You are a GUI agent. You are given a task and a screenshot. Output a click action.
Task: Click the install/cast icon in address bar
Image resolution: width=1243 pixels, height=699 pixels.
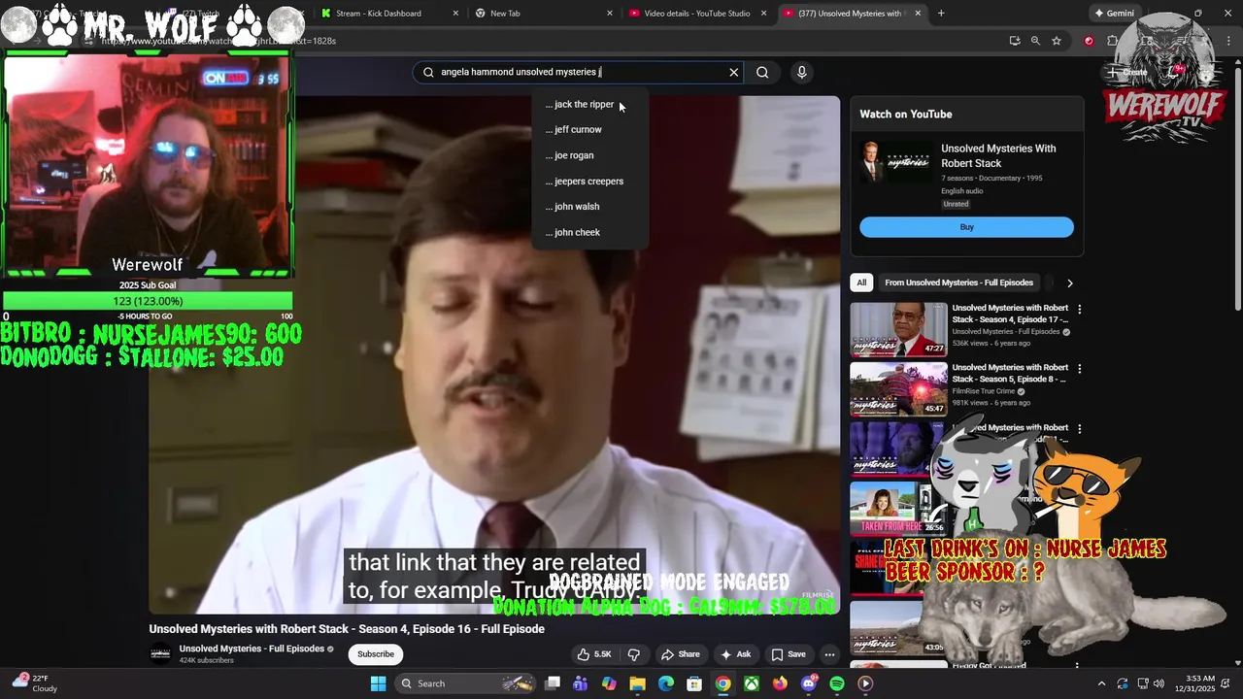[1015, 41]
